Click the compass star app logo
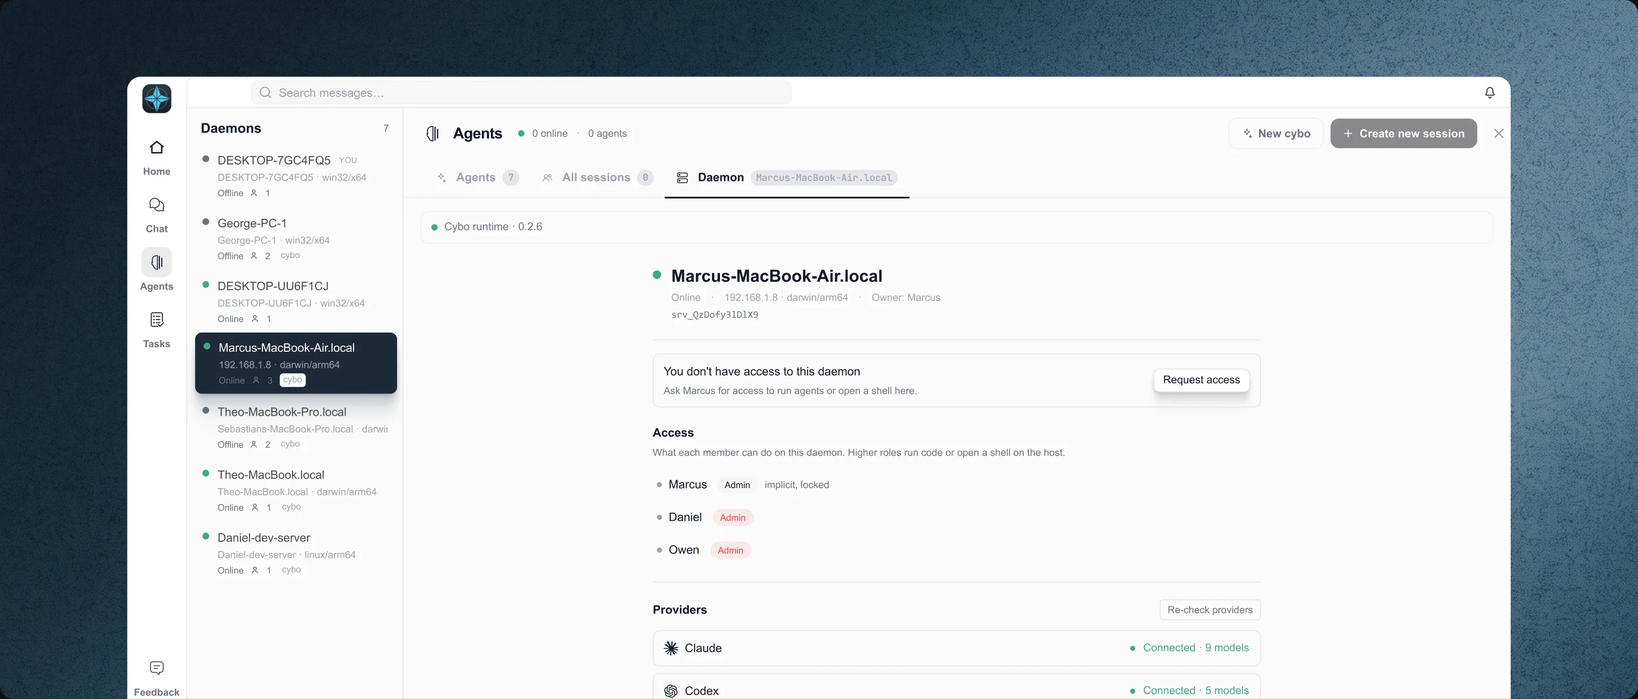This screenshot has width=1638, height=699. [157, 98]
